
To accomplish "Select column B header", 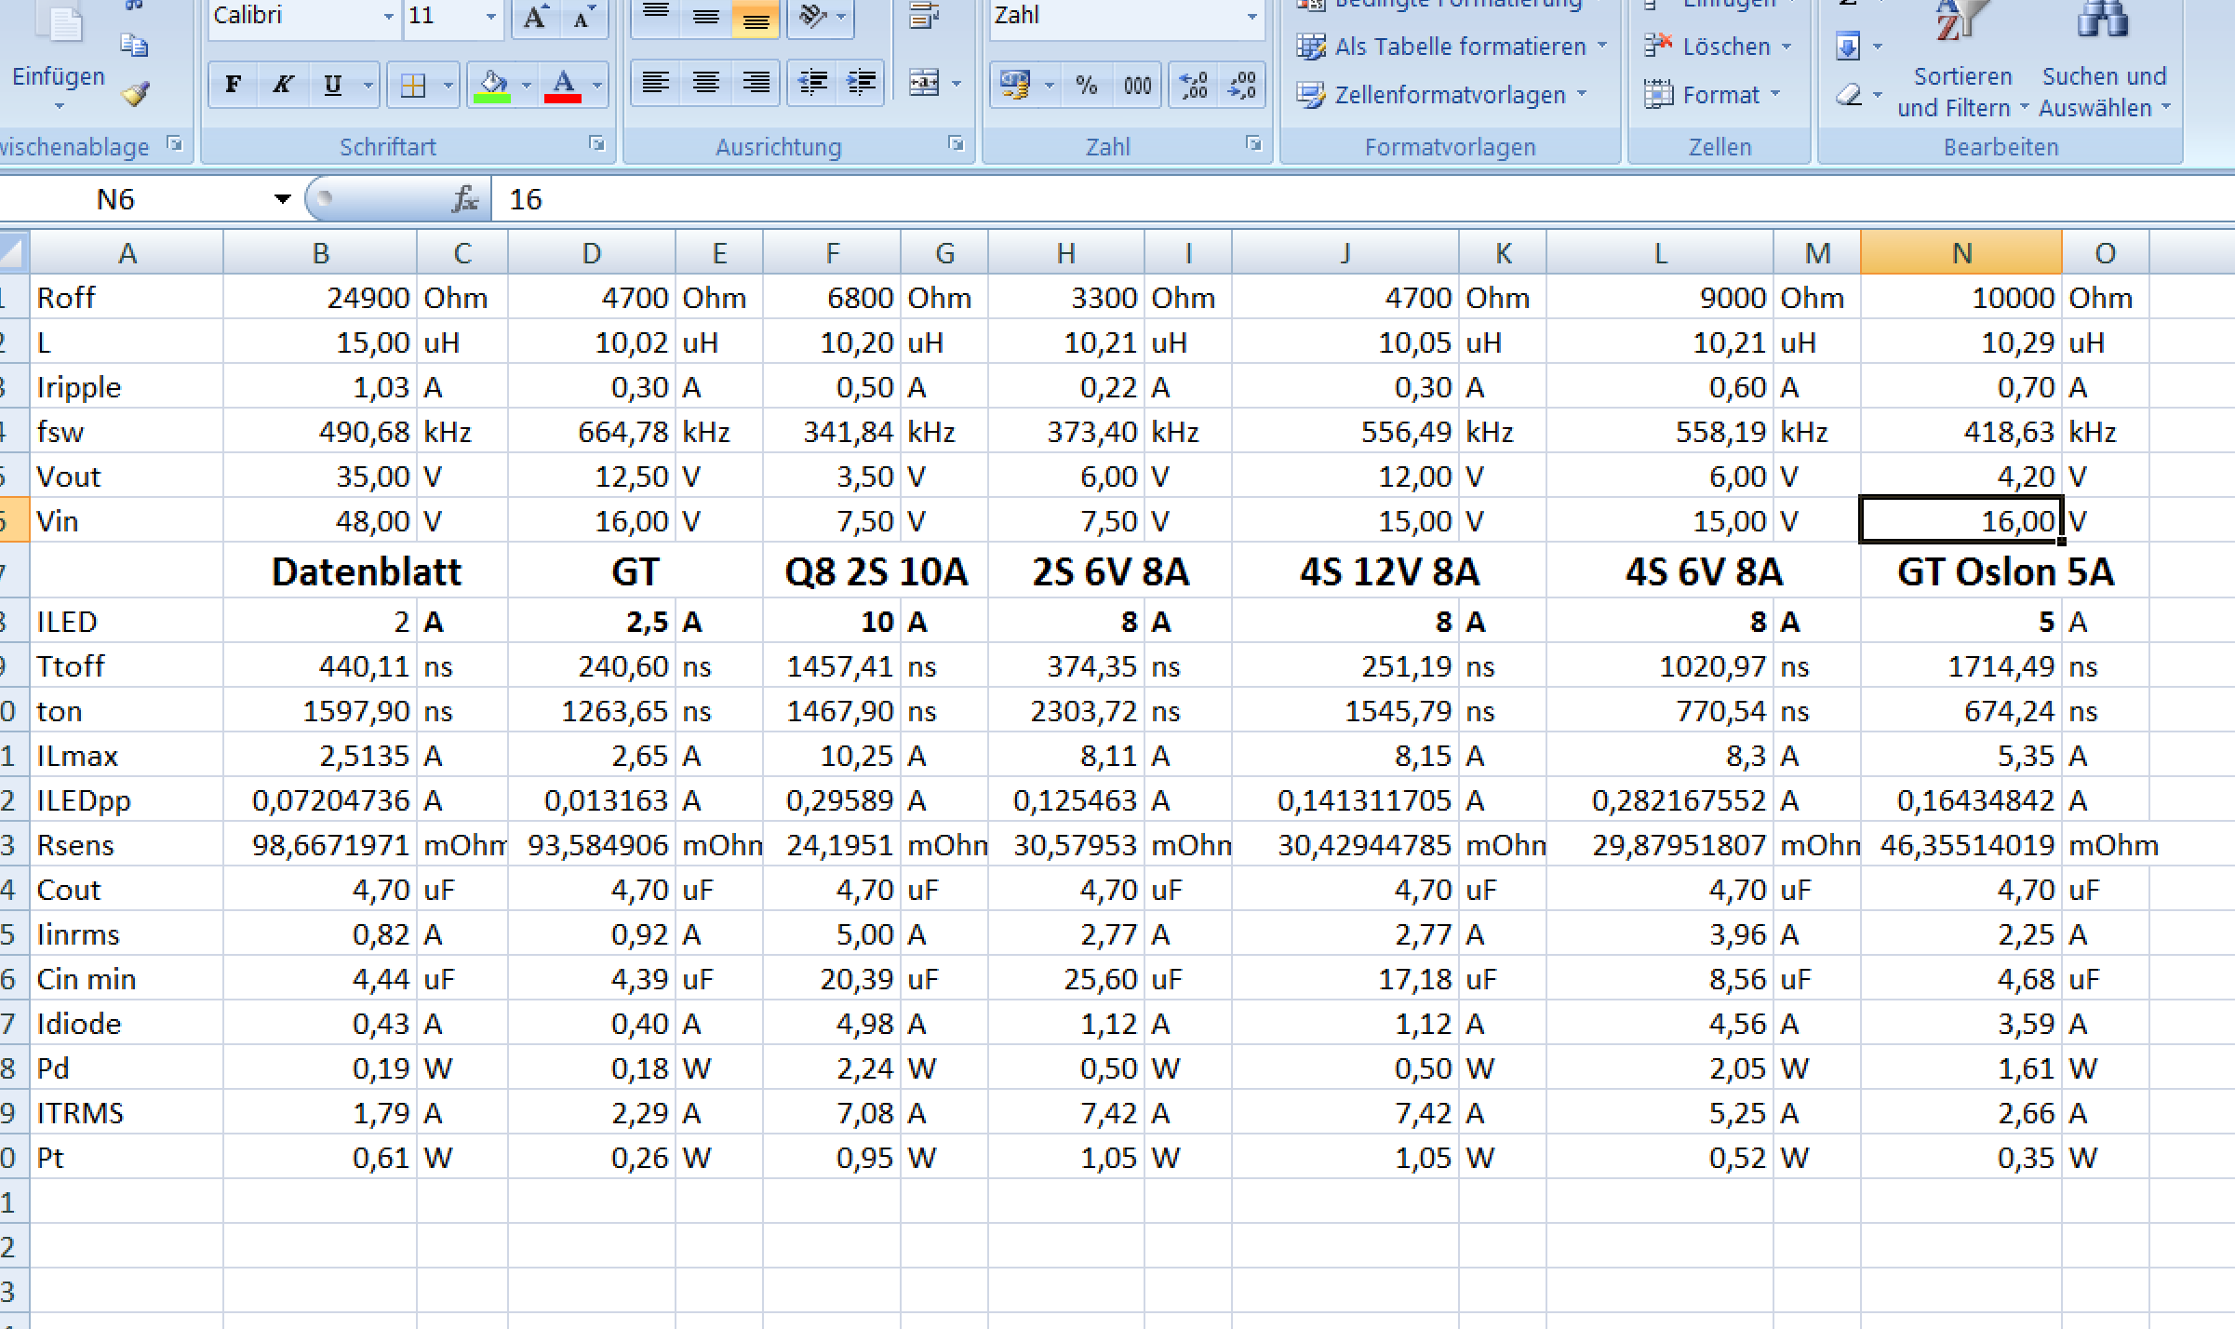I will click(320, 252).
